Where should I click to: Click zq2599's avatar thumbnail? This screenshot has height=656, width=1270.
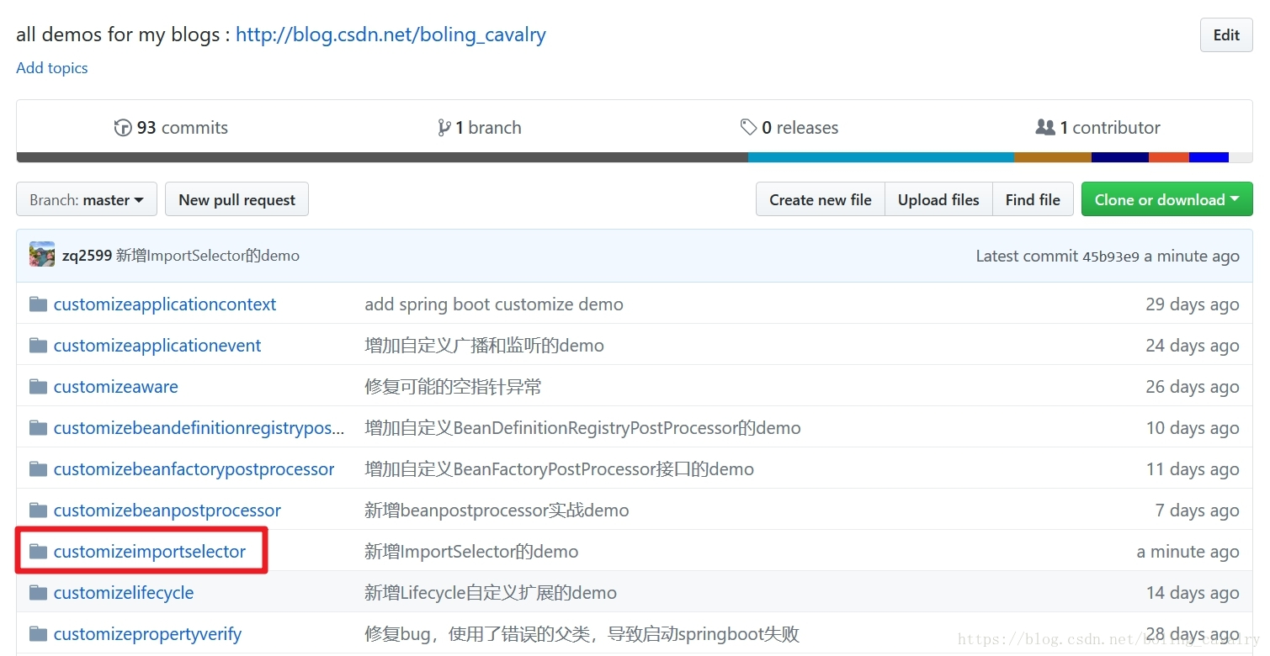[42, 255]
